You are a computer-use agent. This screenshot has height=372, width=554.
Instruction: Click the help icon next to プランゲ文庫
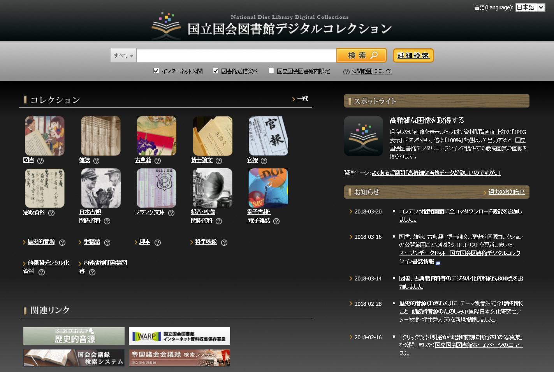171,213
